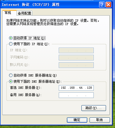Viewport: 115px width, 128px height.
Task: Close the TCP/IP properties dialog
Action: (108, 5)
